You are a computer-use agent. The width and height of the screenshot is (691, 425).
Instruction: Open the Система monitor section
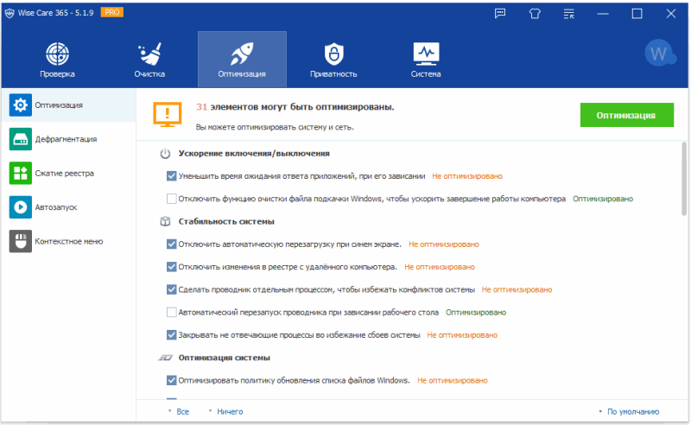pos(425,59)
